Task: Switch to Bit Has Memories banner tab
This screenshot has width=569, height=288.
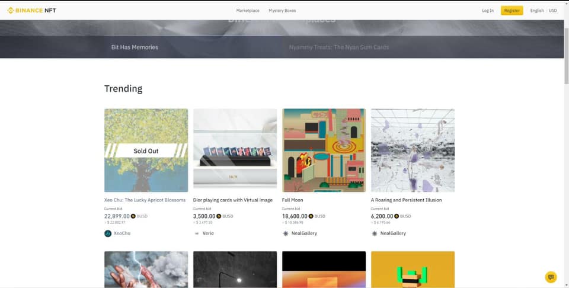Action: 135,47
